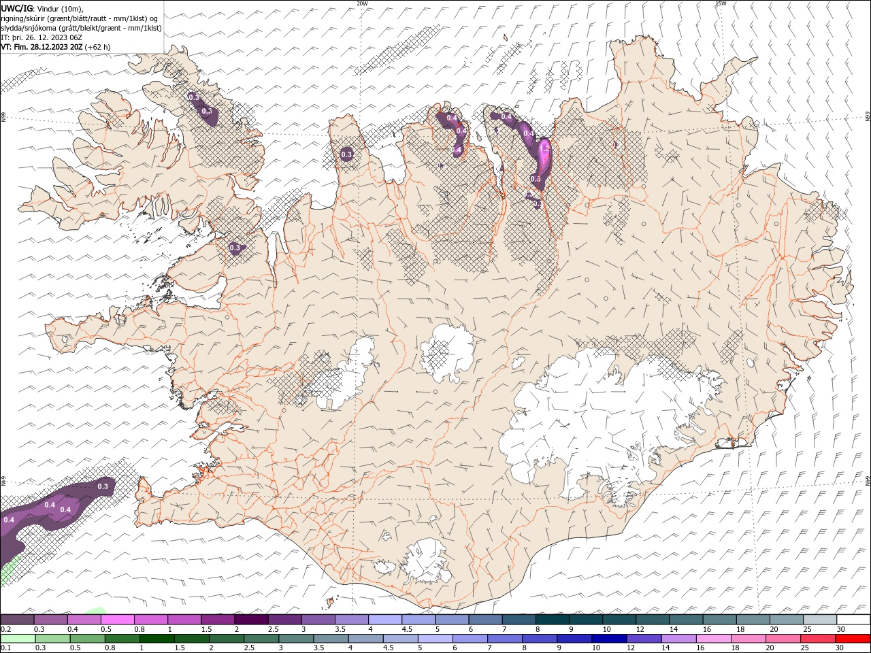Screen dimensions: 871x653
Task: Click the royal blue 9 swatch in rain scale
Action: click(x=574, y=639)
